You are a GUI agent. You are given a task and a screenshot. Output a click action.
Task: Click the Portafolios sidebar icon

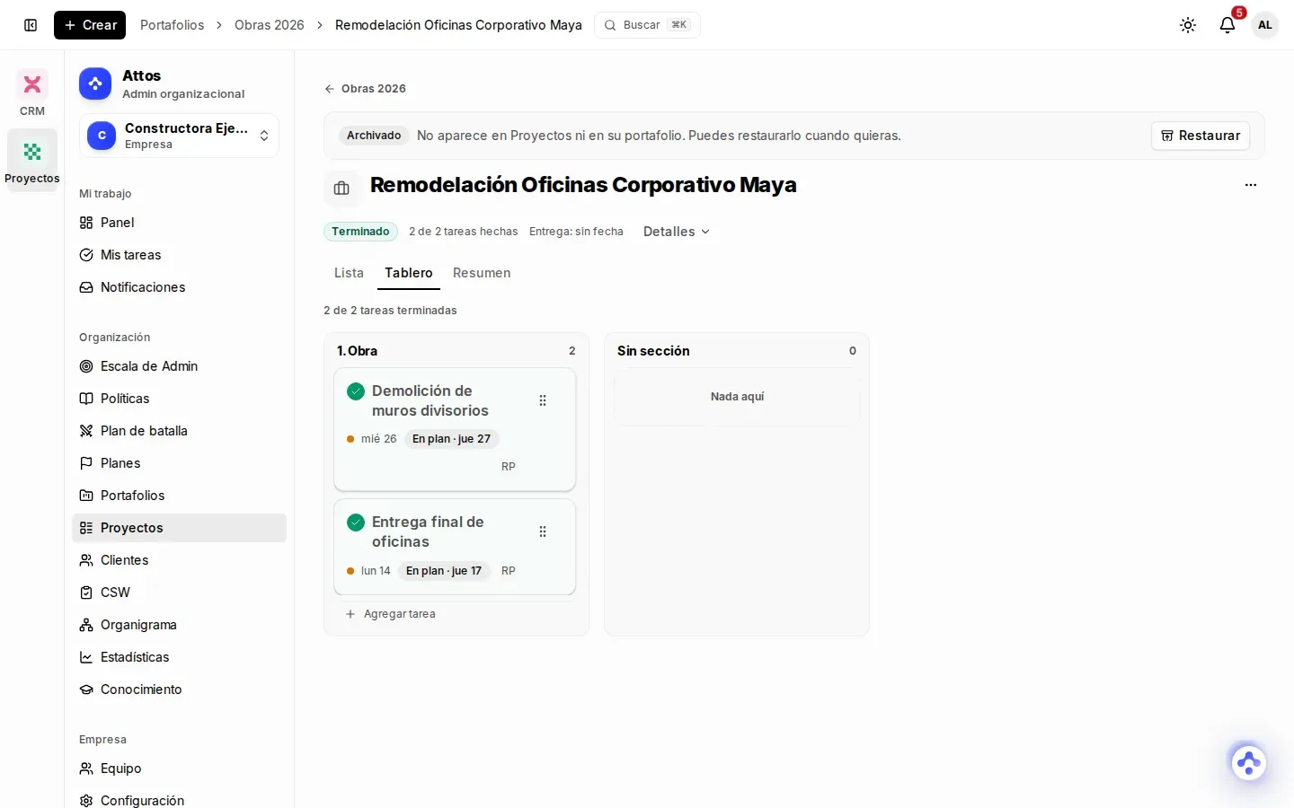click(x=86, y=496)
